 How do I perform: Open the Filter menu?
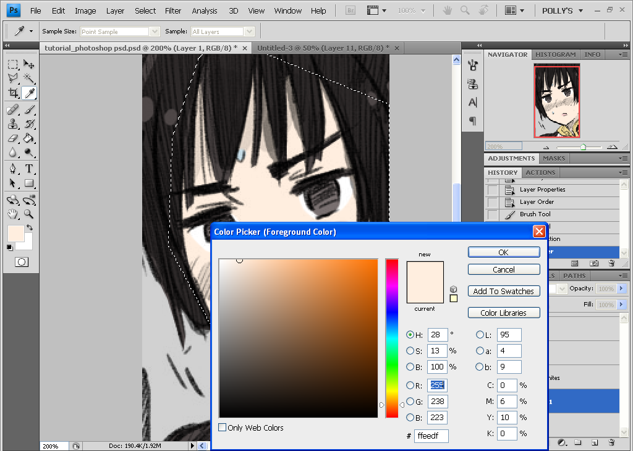coord(173,11)
